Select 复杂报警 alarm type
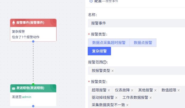The image size is (185, 108). pos(99,51)
